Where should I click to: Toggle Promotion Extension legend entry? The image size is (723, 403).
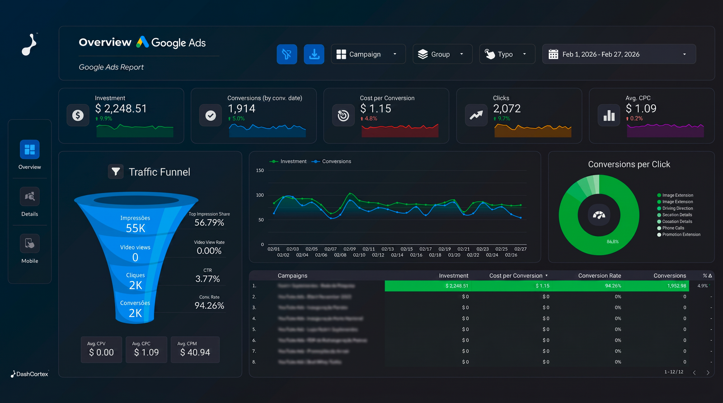tap(679, 235)
